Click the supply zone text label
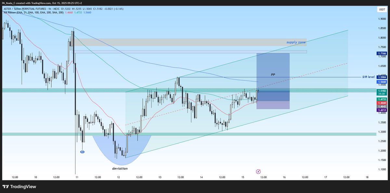Viewport: 390px width, 193px height. click(x=296, y=42)
